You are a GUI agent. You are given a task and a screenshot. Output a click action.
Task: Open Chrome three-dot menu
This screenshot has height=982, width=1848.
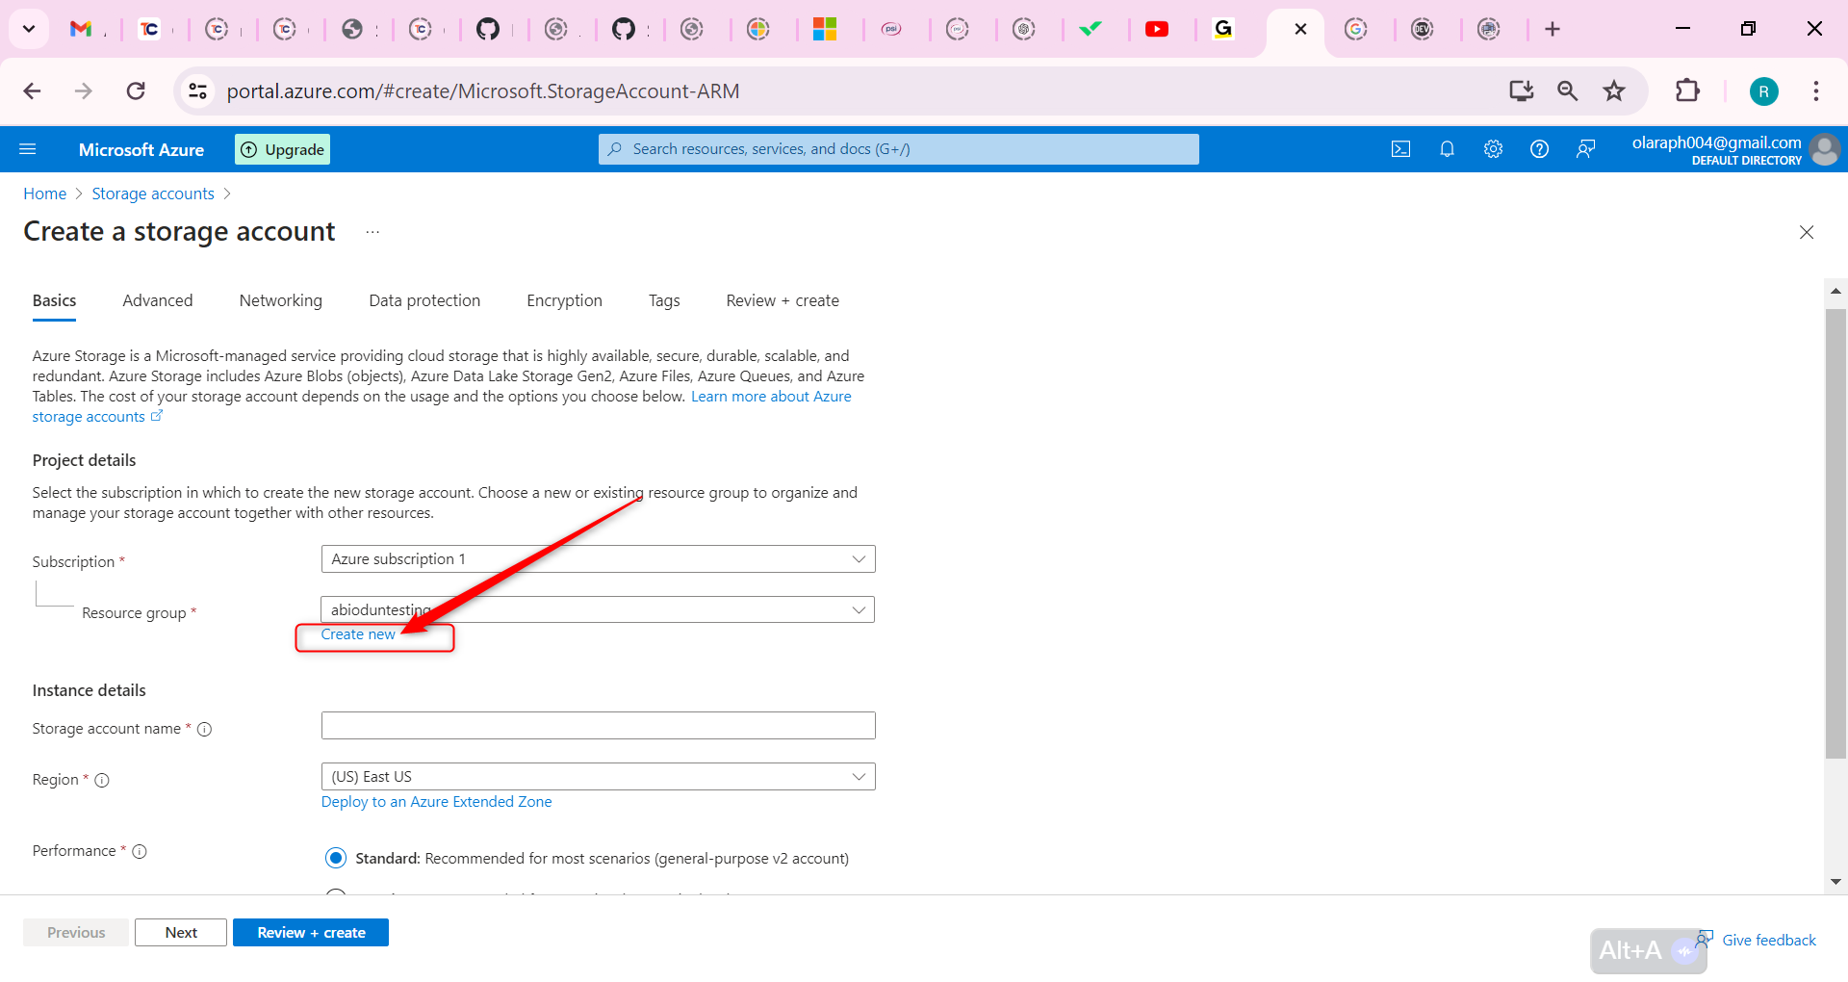pyautogui.click(x=1816, y=91)
